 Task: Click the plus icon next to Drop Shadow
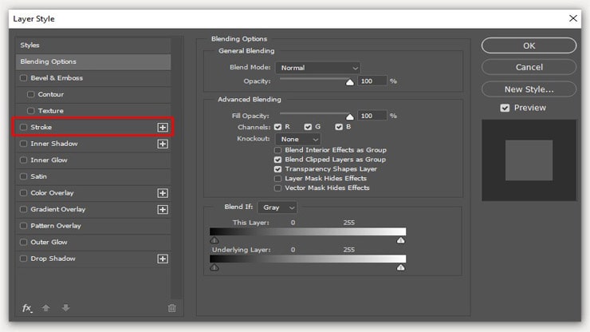click(x=163, y=259)
